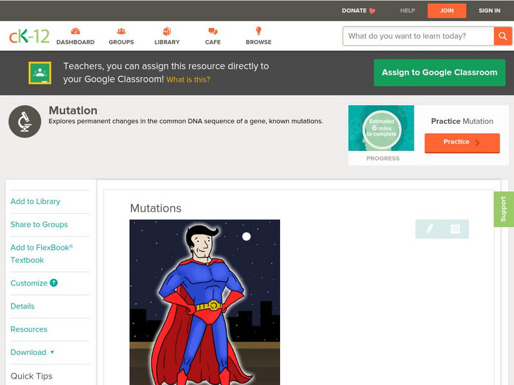Click the orange Practice button
This screenshot has height=385, width=514.
pos(462,142)
